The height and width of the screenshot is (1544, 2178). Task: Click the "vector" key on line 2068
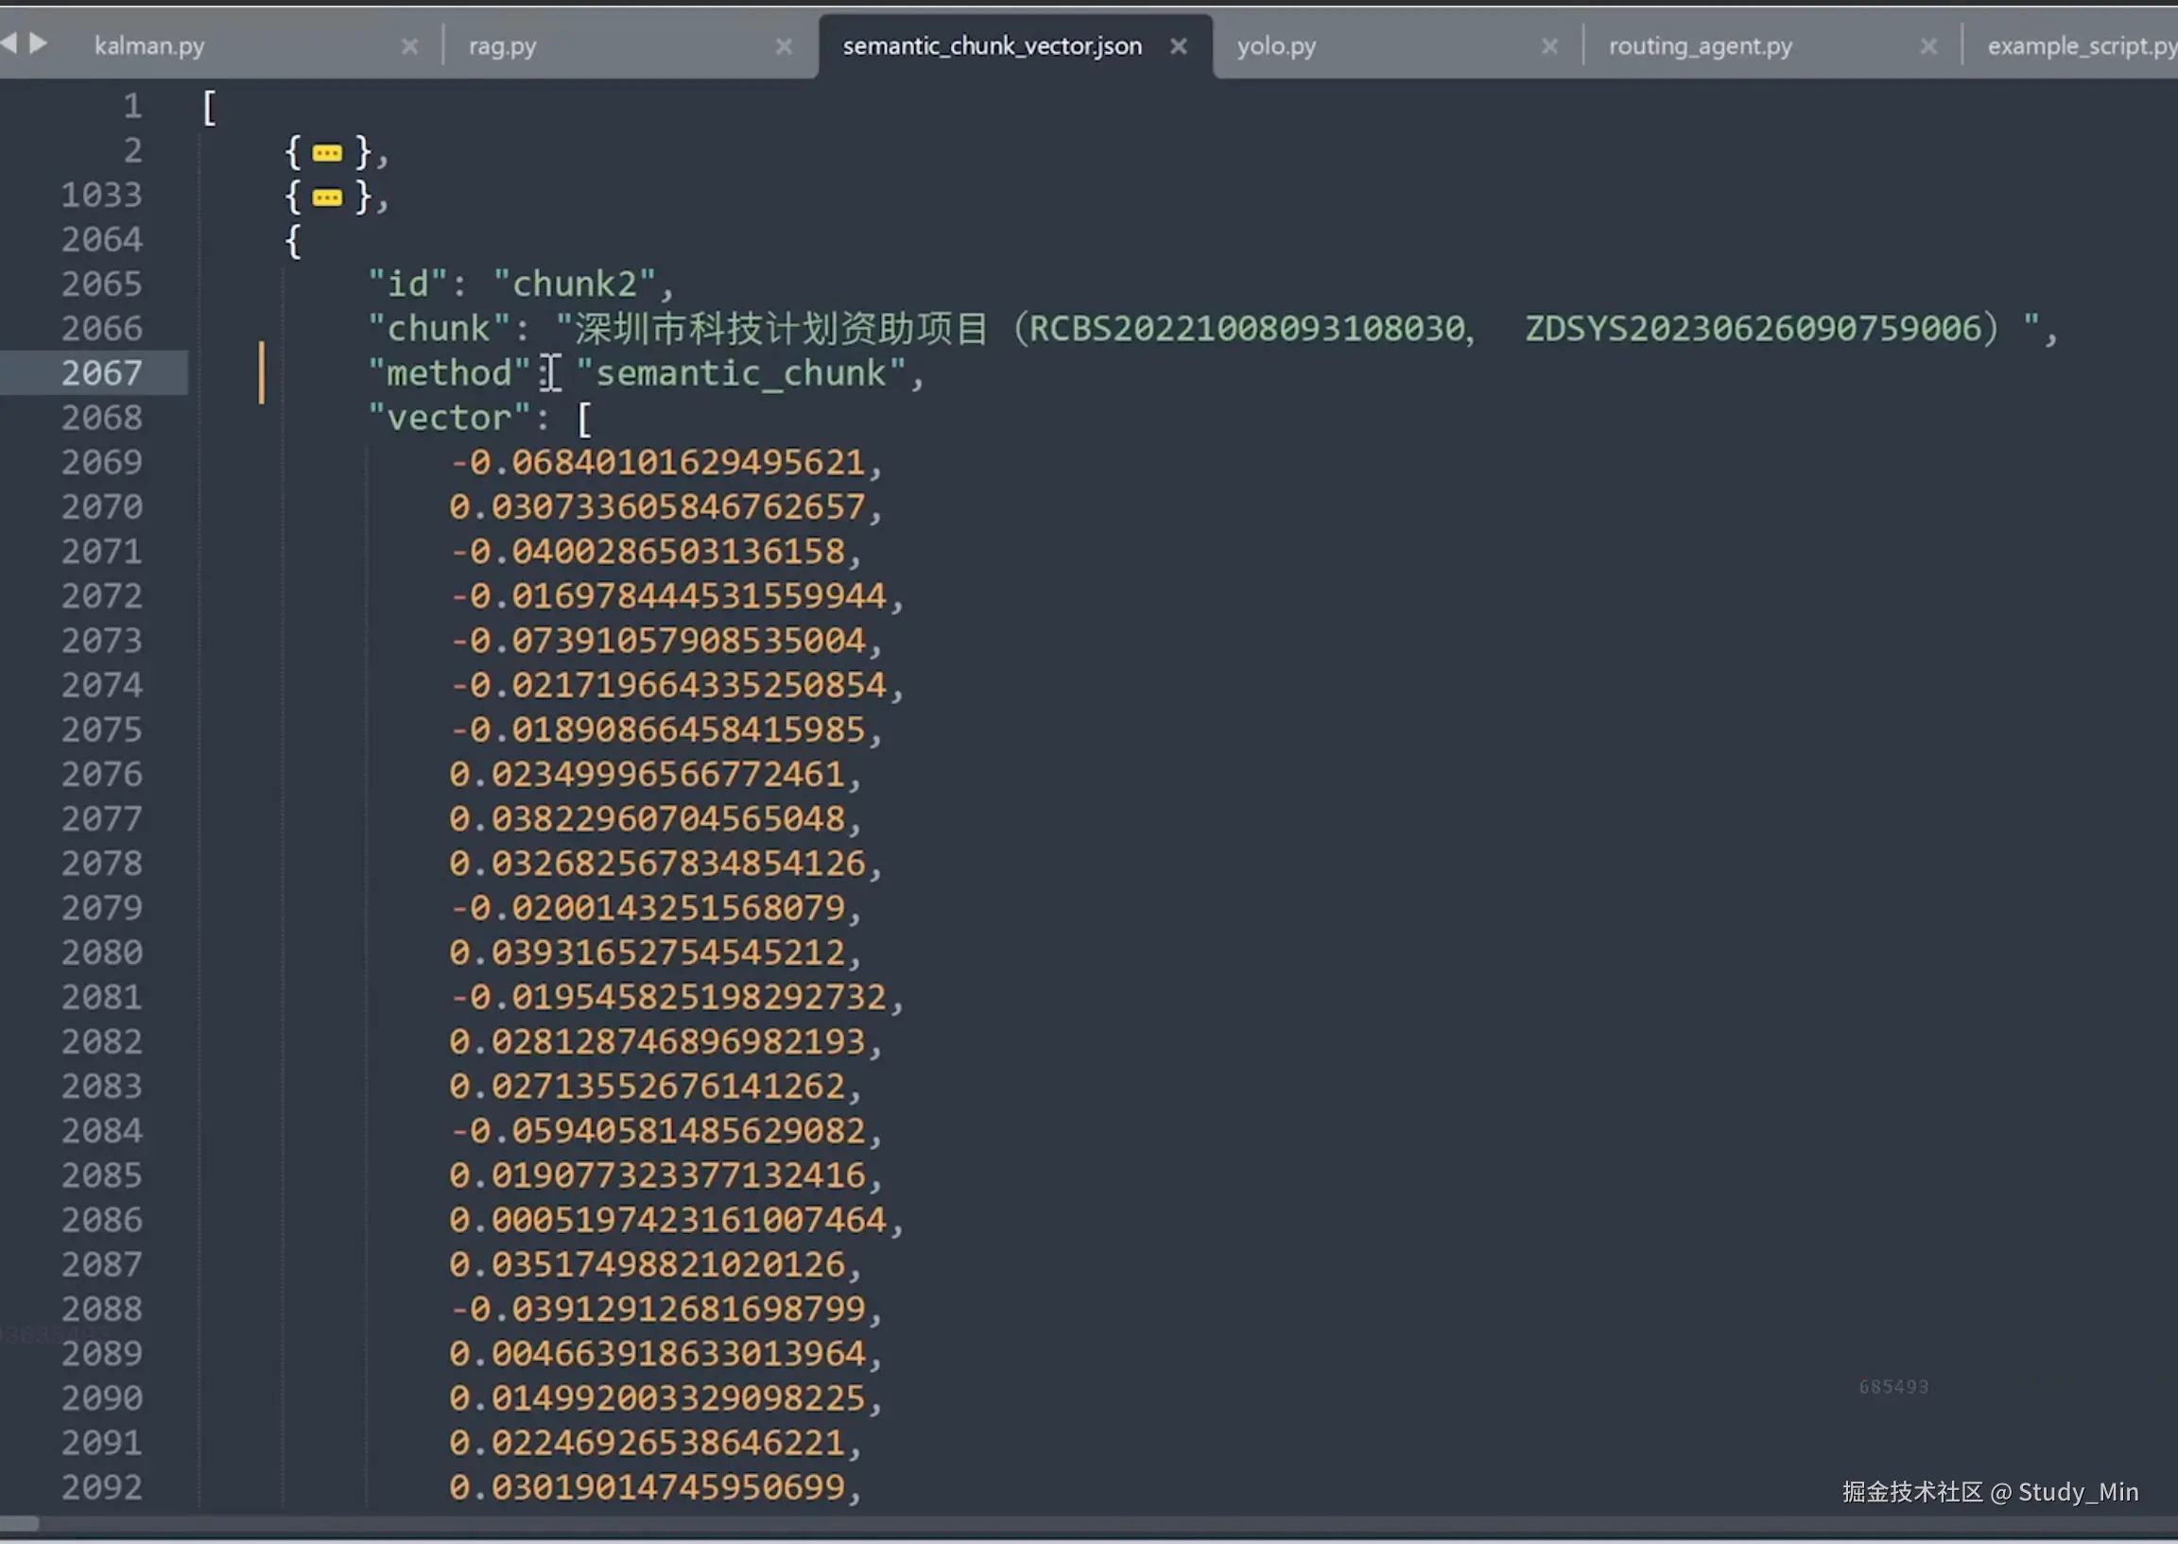(449, 418)
